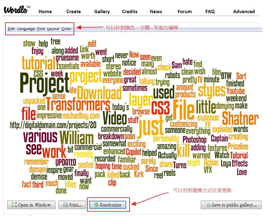Screen dimensions: 265x216
Task: Click the large word 'Project' in cloud
Action: 44,84
